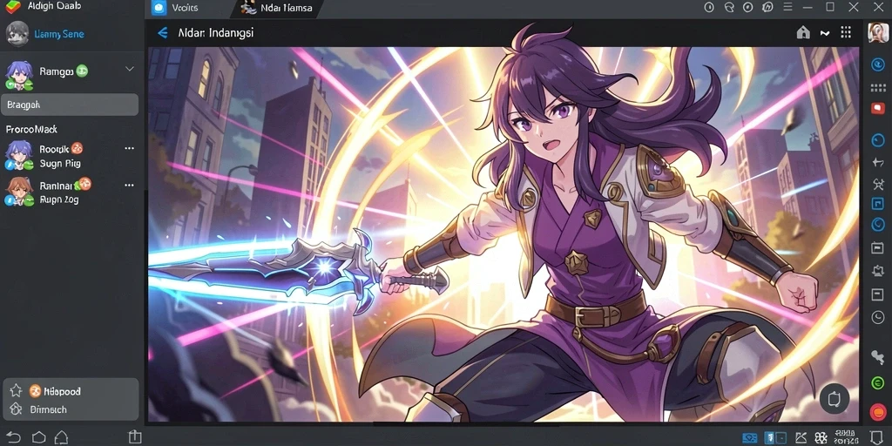Toggle the orange badge beside Raninar
This screenshot has width=892, height=446.
click(x=84, y=184)
